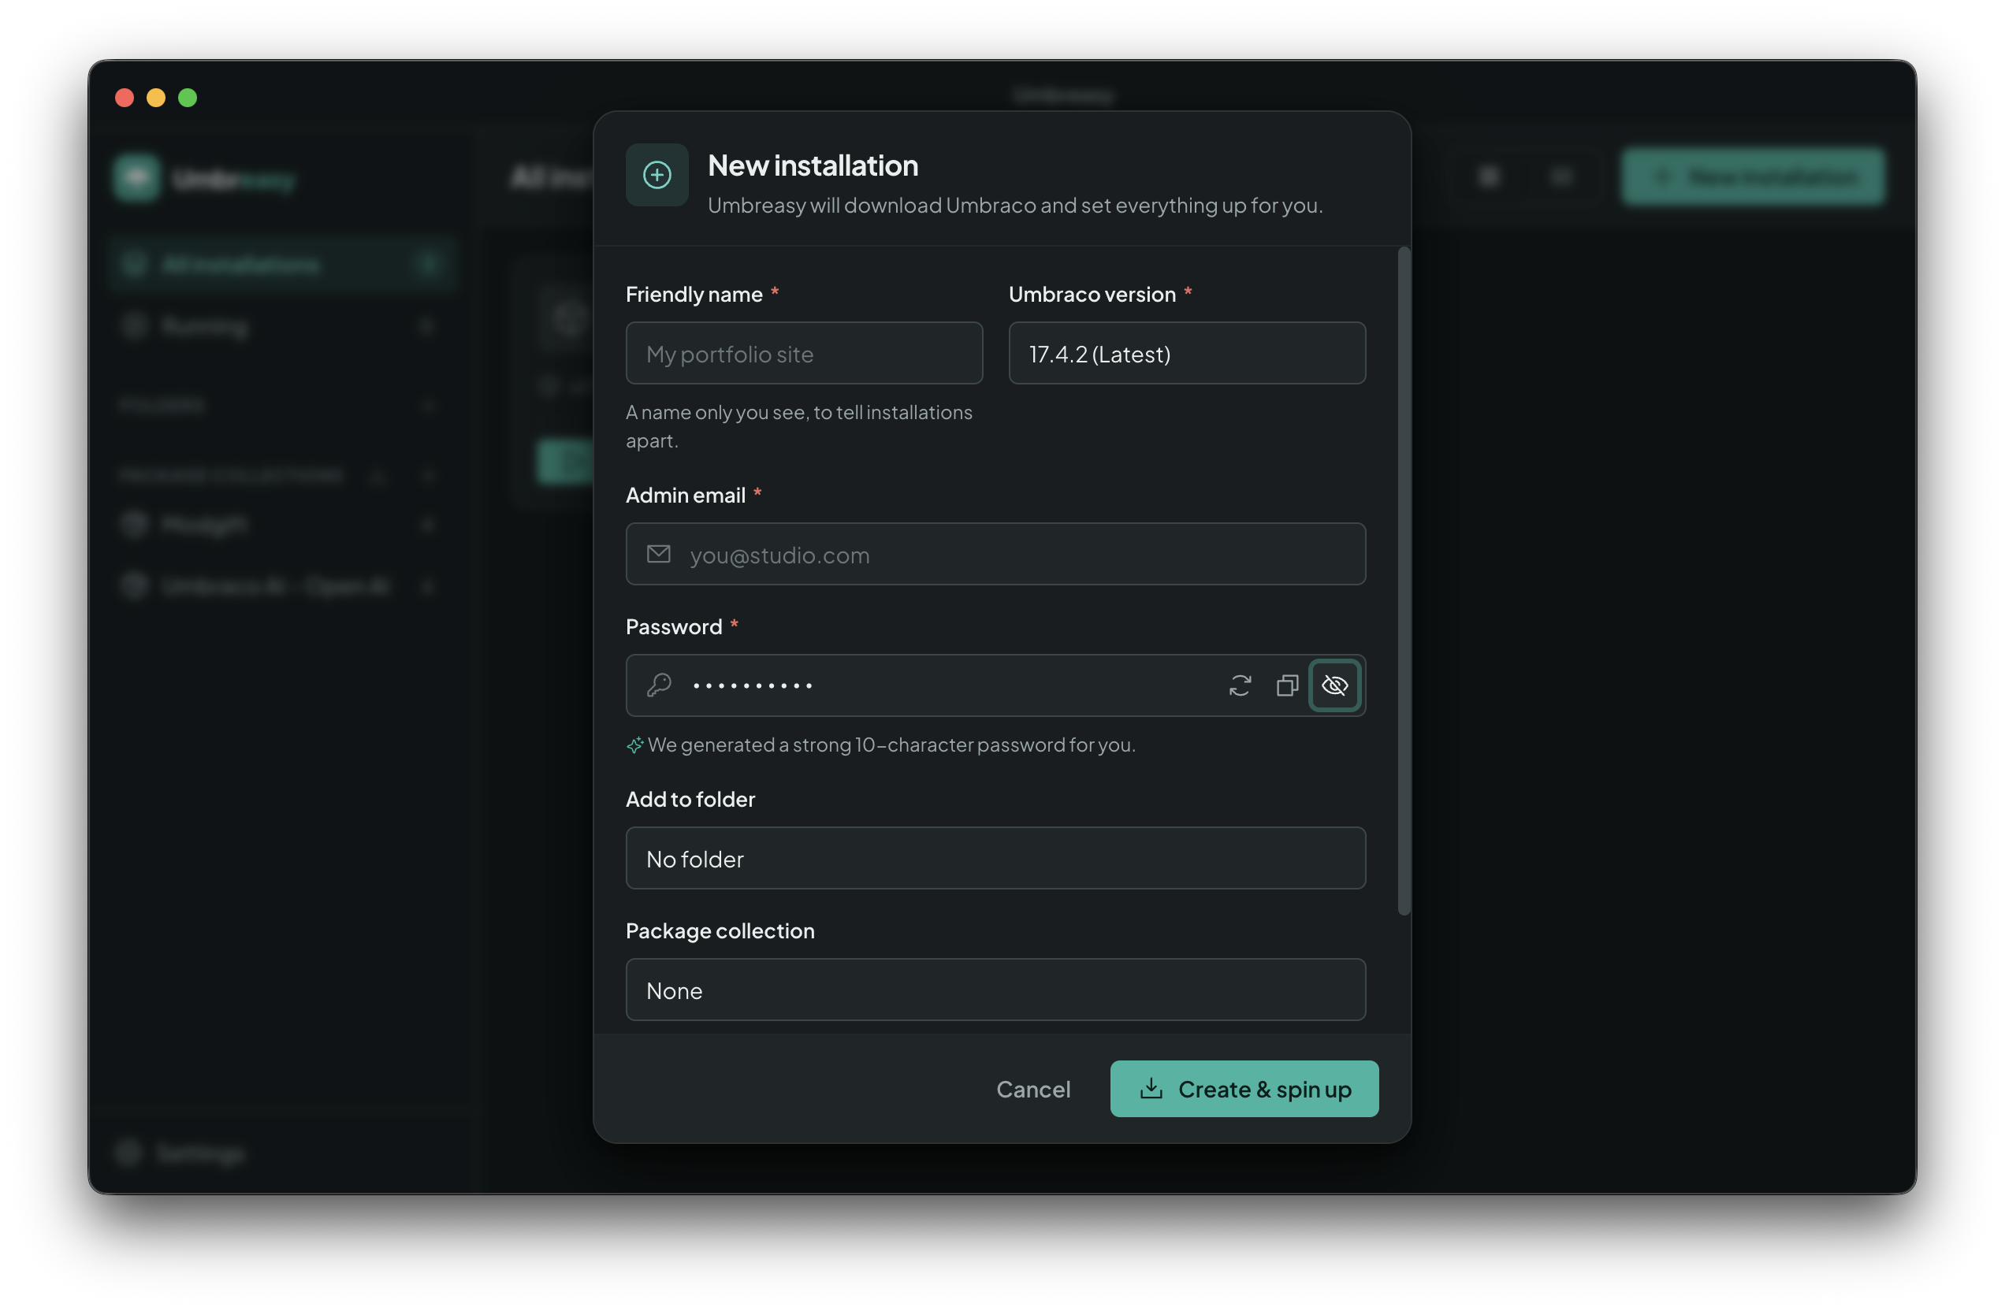Open Settings in blurred sidebar
The width and height of the screenshot is (2005, 1311).
pos(181,1153)
